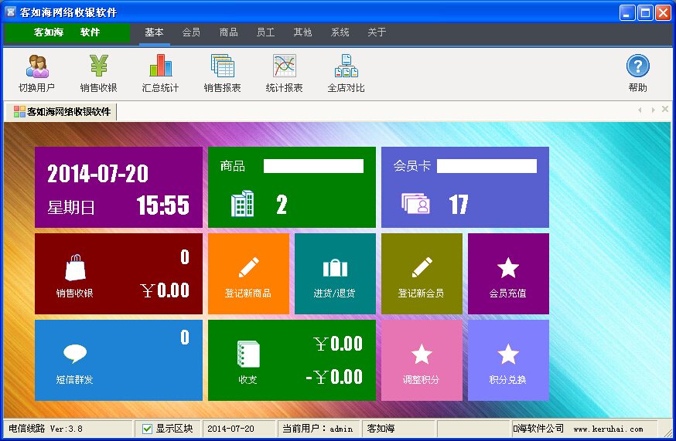Click the 短信群发 blue tile

(118, 361)
